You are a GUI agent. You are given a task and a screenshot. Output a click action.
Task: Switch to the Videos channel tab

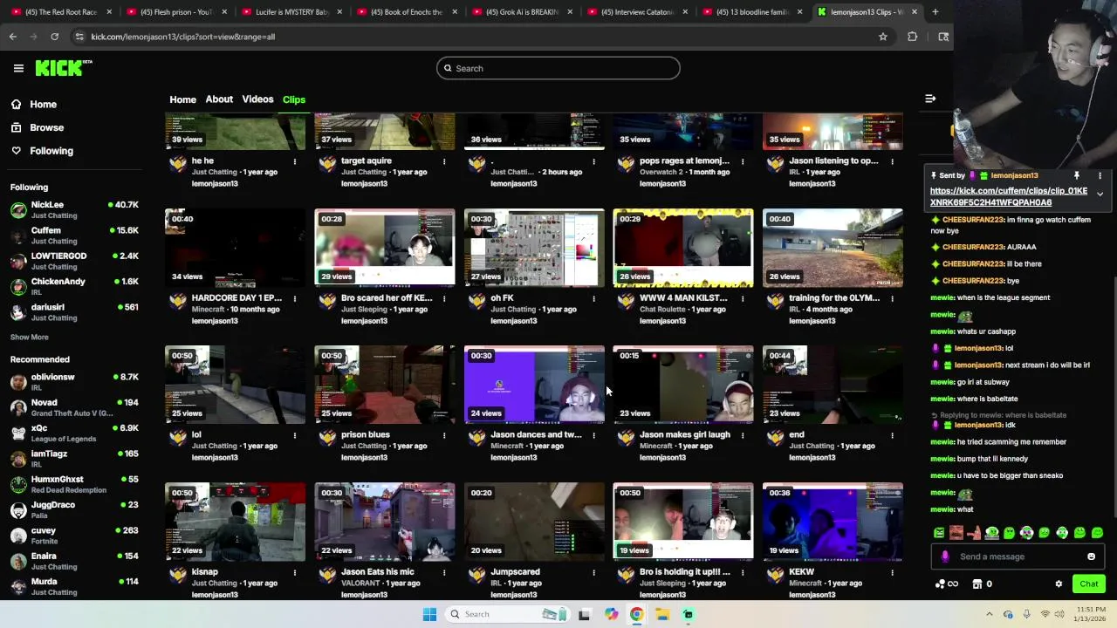(257, 99)
